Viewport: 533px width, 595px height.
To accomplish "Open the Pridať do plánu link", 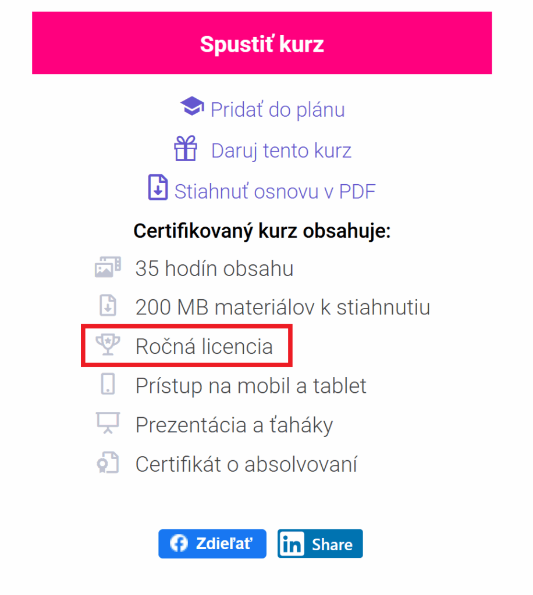I will coord(278,109).
